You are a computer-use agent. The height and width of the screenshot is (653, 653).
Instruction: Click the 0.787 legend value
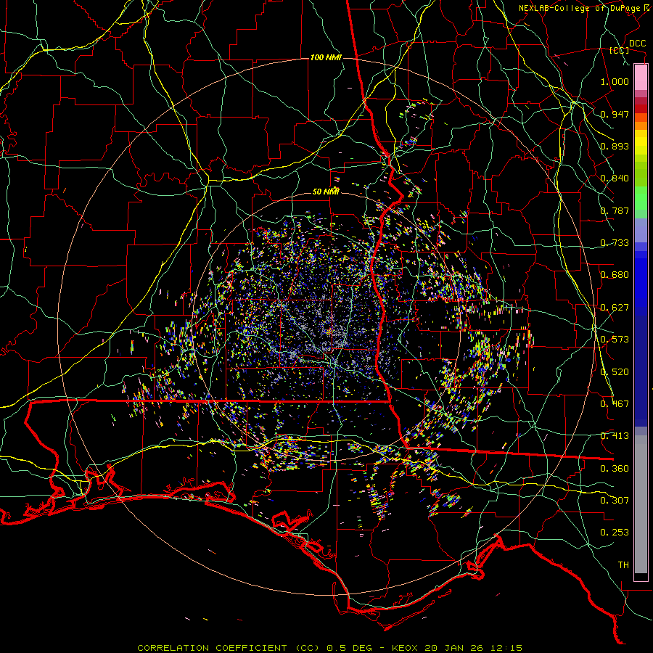pyautogui.click(x=615, y=210)
